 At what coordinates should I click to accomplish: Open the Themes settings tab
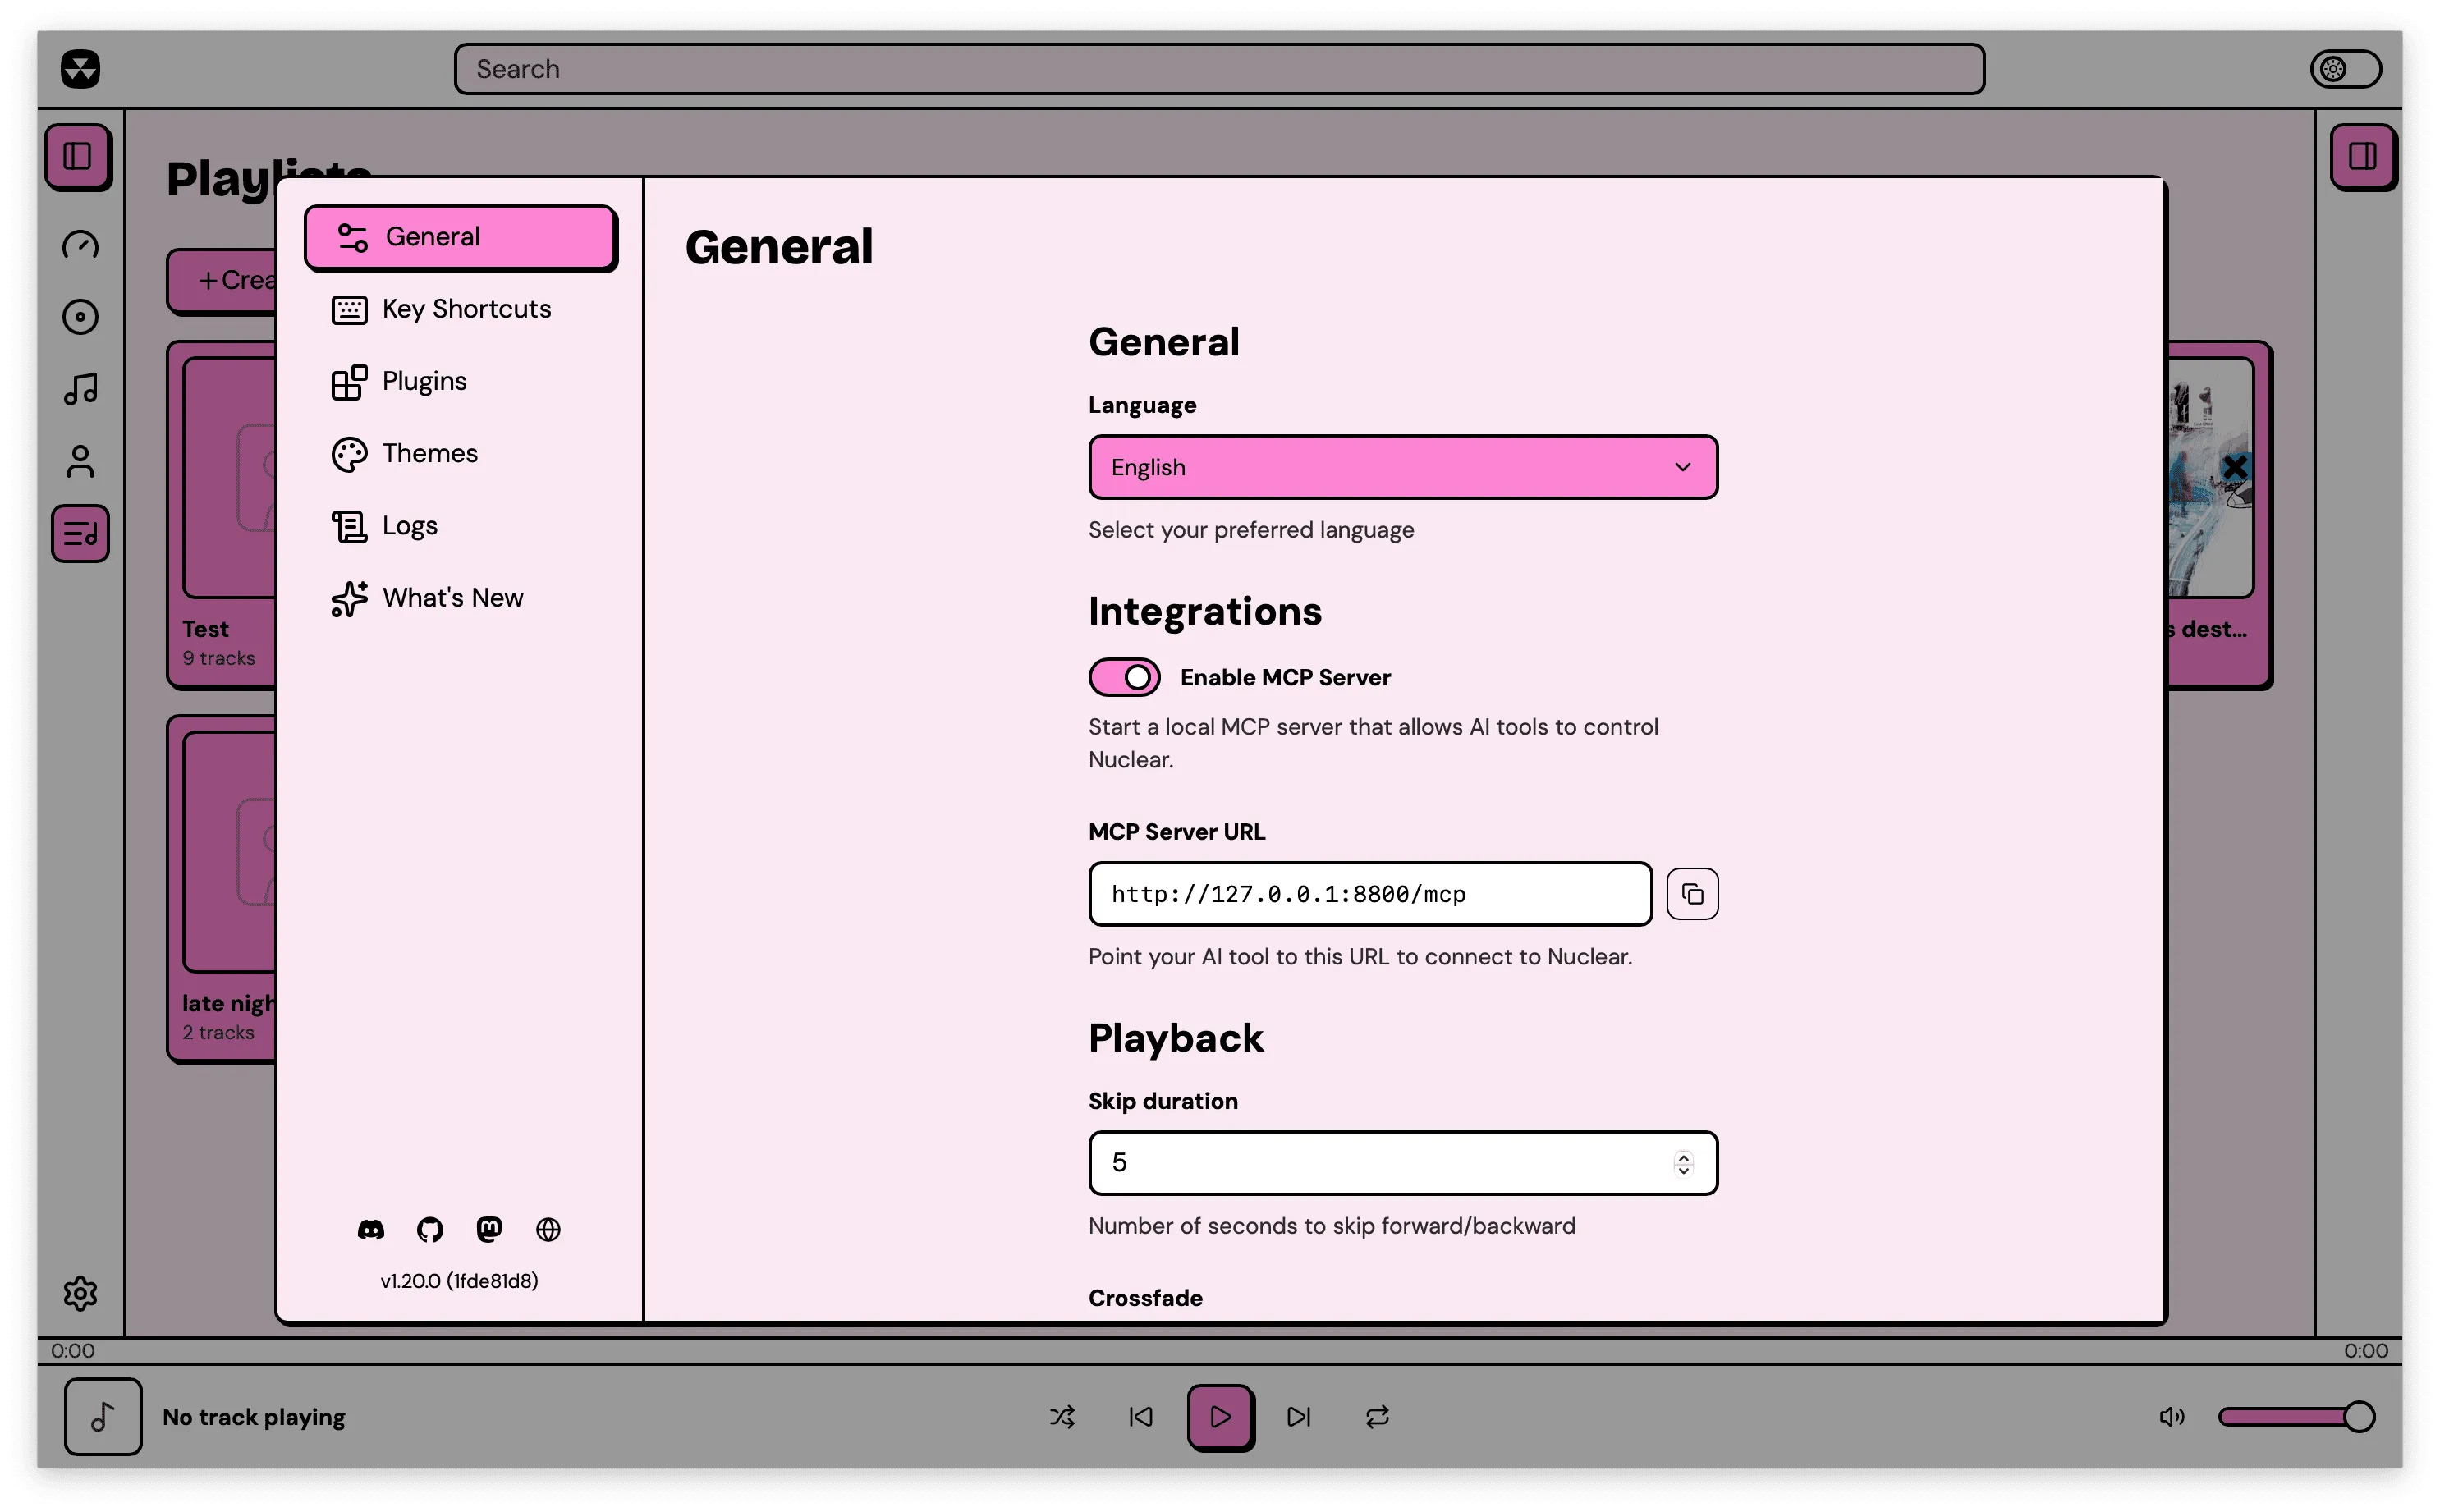[x=430, y=453]
